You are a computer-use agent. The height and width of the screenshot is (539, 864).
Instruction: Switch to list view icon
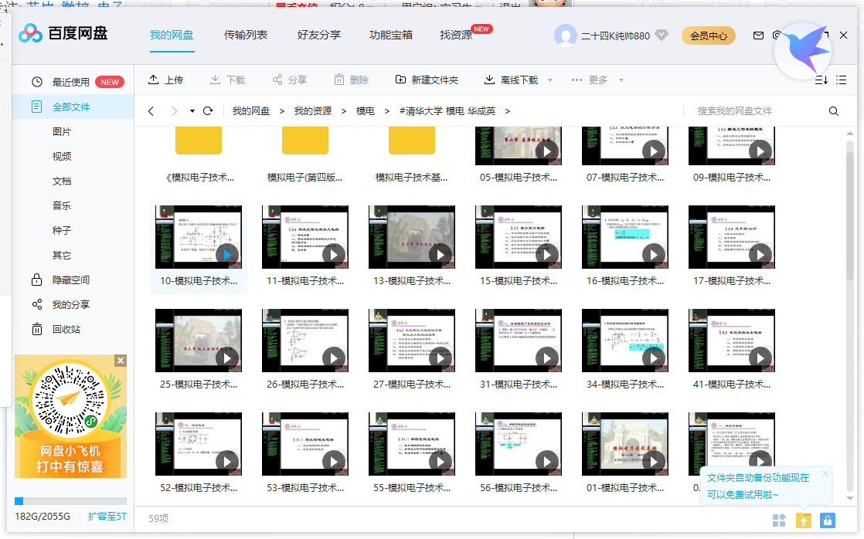point(841,80)
